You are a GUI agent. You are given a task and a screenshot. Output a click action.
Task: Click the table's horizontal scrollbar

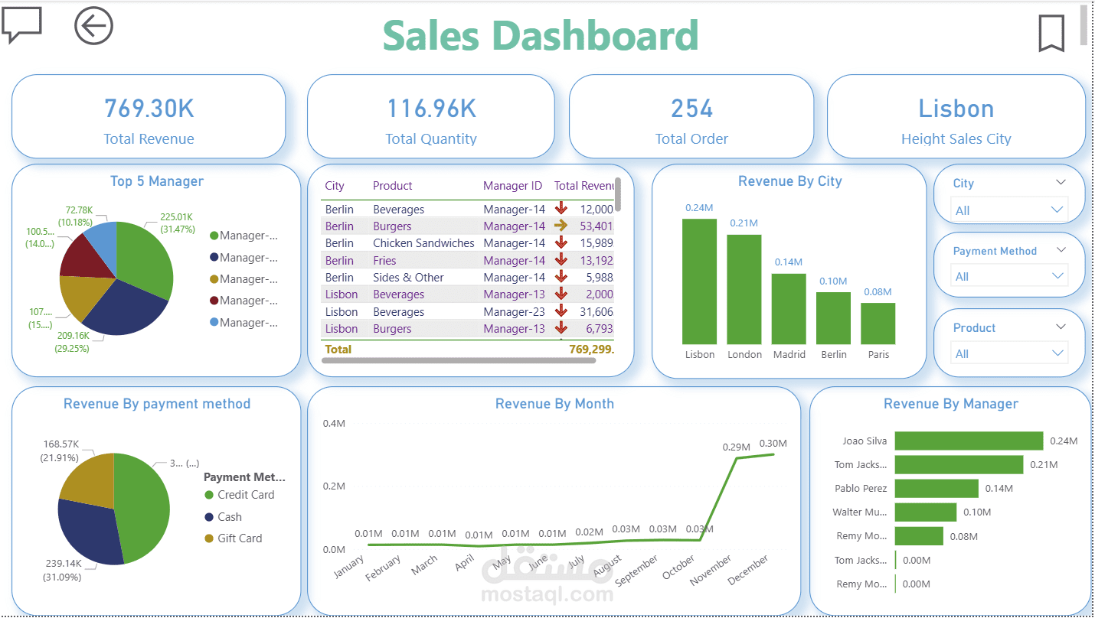point(459,359)
